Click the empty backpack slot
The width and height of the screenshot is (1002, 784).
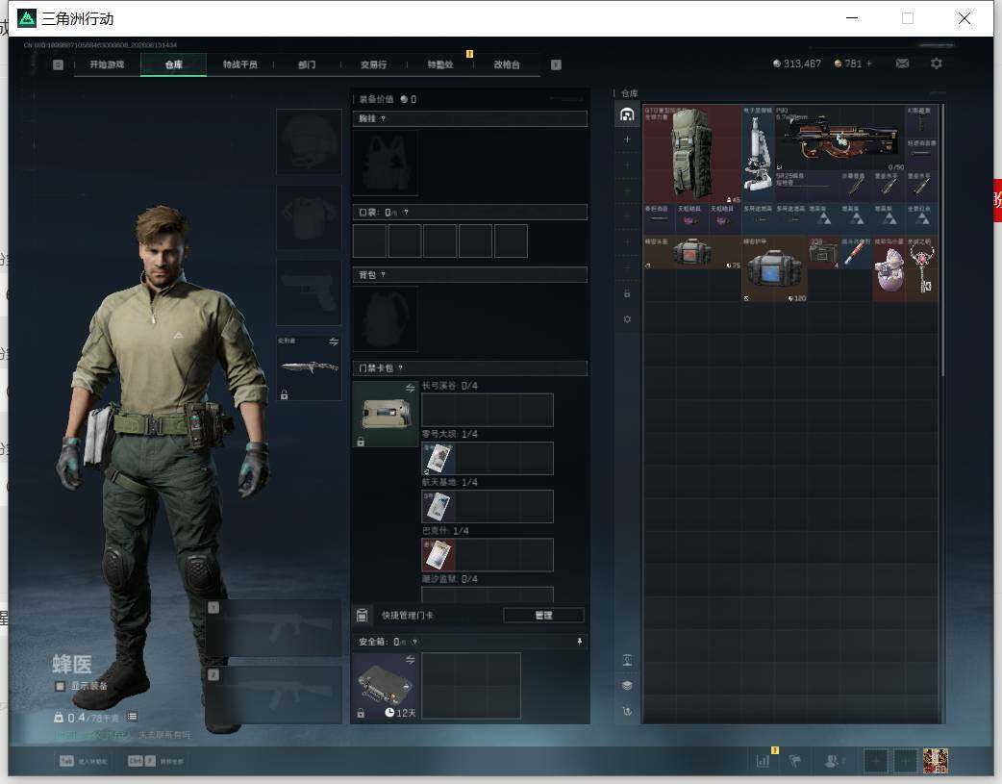(x=386, y=318)
